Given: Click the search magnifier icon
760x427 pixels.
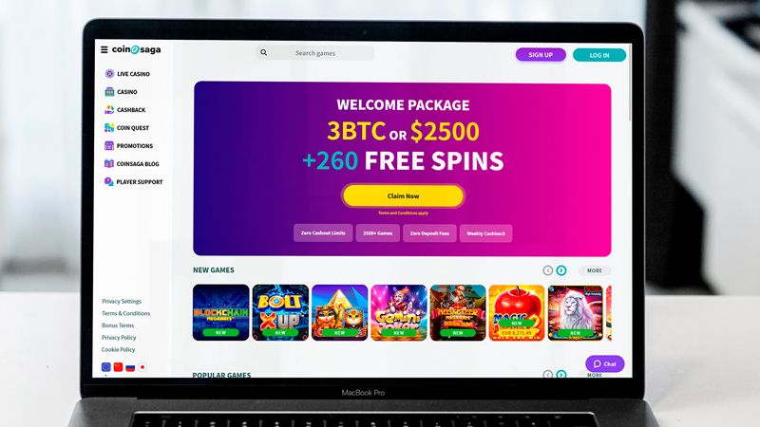Looking at the screenshot, I should point(264,52).
